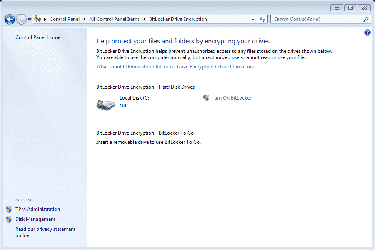Open the recent pages chevron dropdown
This screenshot has width=375, height=250.
coord(29,19)
